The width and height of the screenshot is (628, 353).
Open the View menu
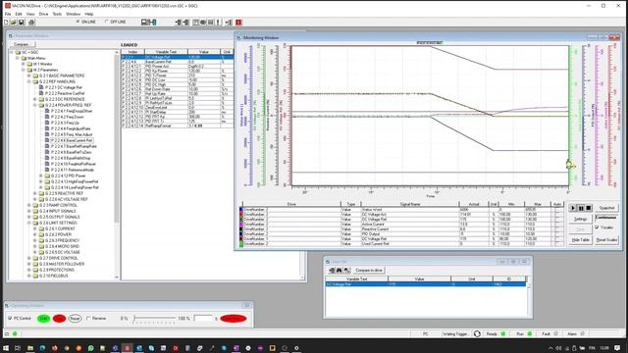(30, 14)
